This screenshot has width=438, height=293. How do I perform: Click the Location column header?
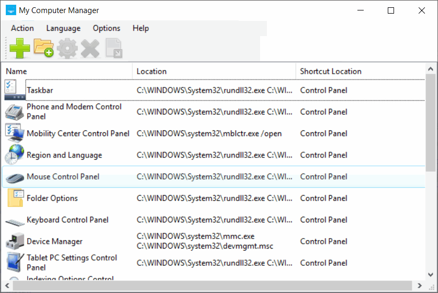click(x=214, y=71)
